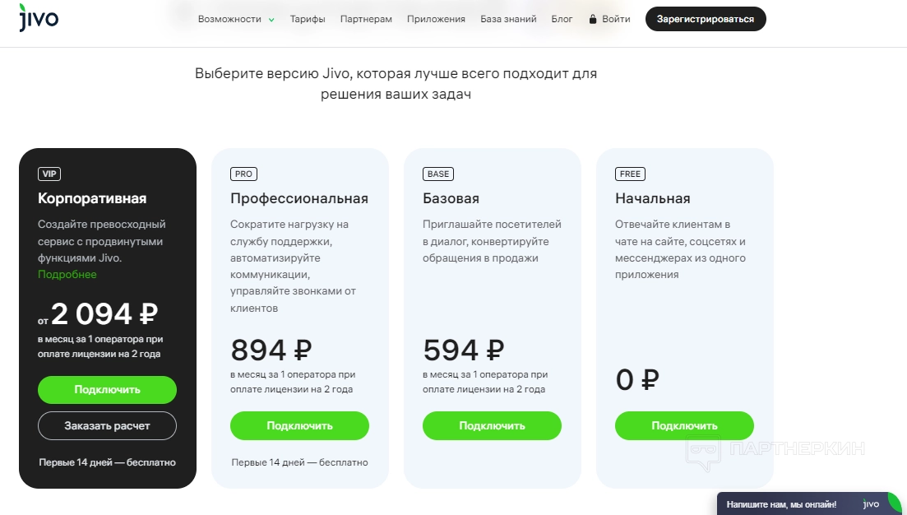
Task: Click the PRO badge on Профессиональная plan
Action: tap(243, 174)
